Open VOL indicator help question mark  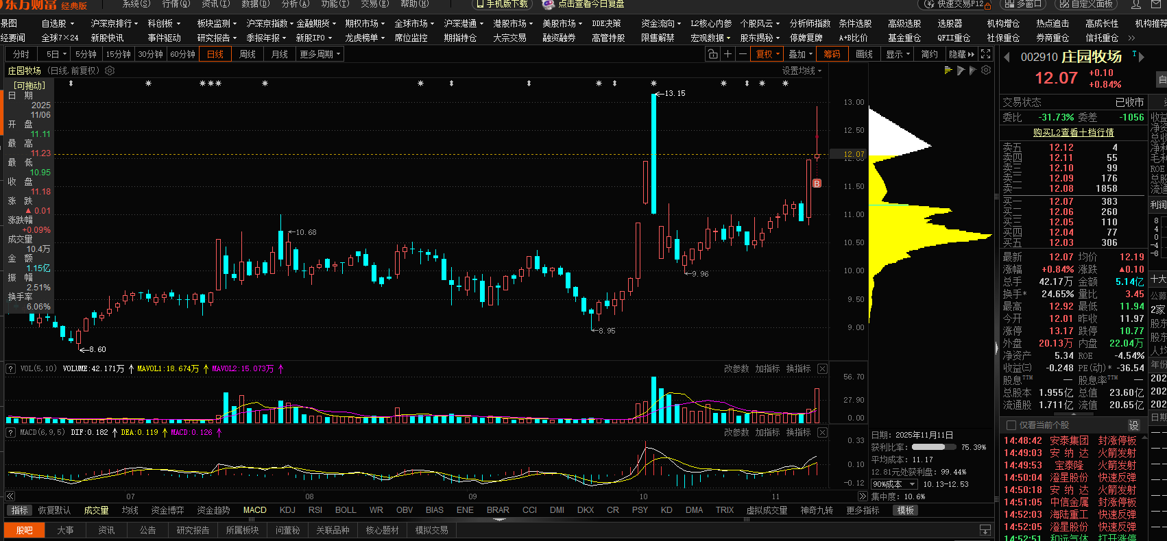[x=11, y=368]
